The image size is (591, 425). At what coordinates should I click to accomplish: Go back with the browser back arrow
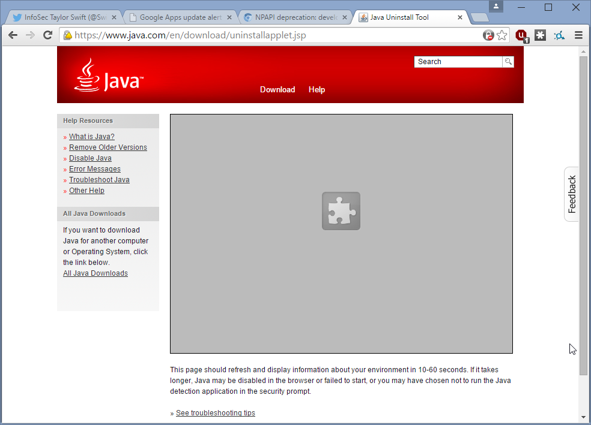pos(13,35)
